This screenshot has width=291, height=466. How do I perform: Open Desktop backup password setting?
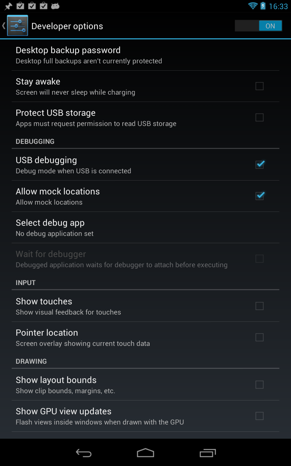point(145,55)
